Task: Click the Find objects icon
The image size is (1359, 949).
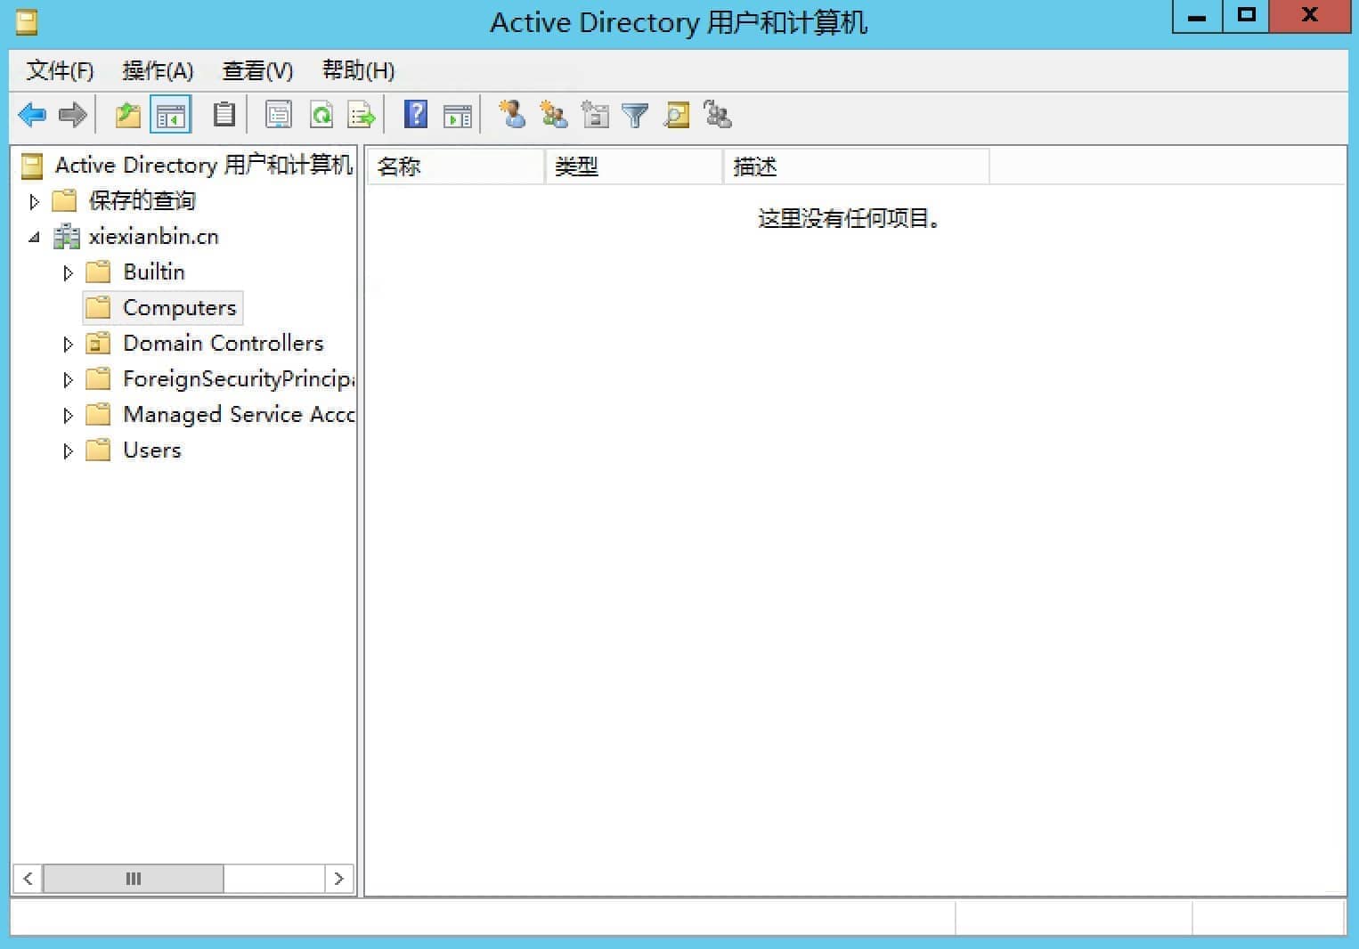Action: point(677,115)
